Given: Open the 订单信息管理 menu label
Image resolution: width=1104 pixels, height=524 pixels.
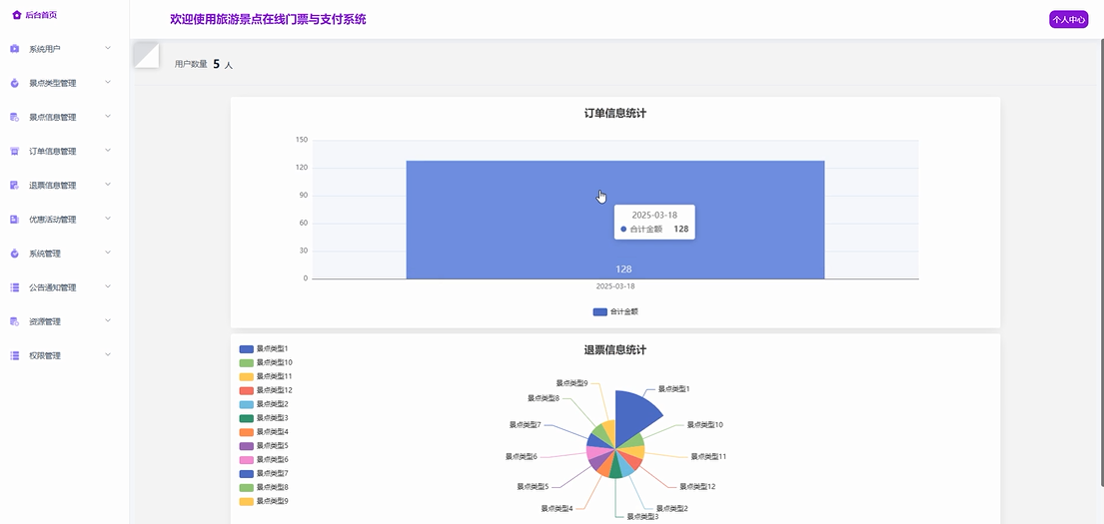Looking at the screenshot, I should click(52, 152).
